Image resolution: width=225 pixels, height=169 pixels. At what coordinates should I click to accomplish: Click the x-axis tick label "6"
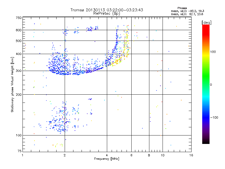(x=131, y=155)
